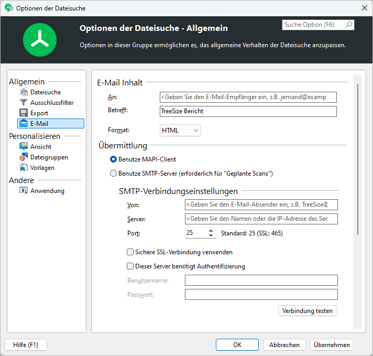Click the Dateigruppen icon
This screenshot has width=373, height=356.
[x=24, y=157]
